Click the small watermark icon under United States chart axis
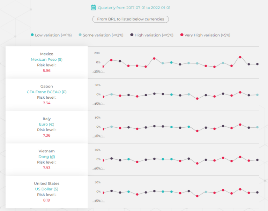The height and width of the screenshot is (211, 268). click(x=97, y=201)
